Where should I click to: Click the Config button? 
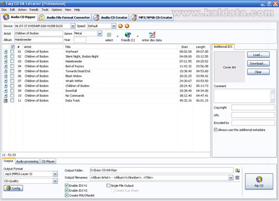click(13, 188)
